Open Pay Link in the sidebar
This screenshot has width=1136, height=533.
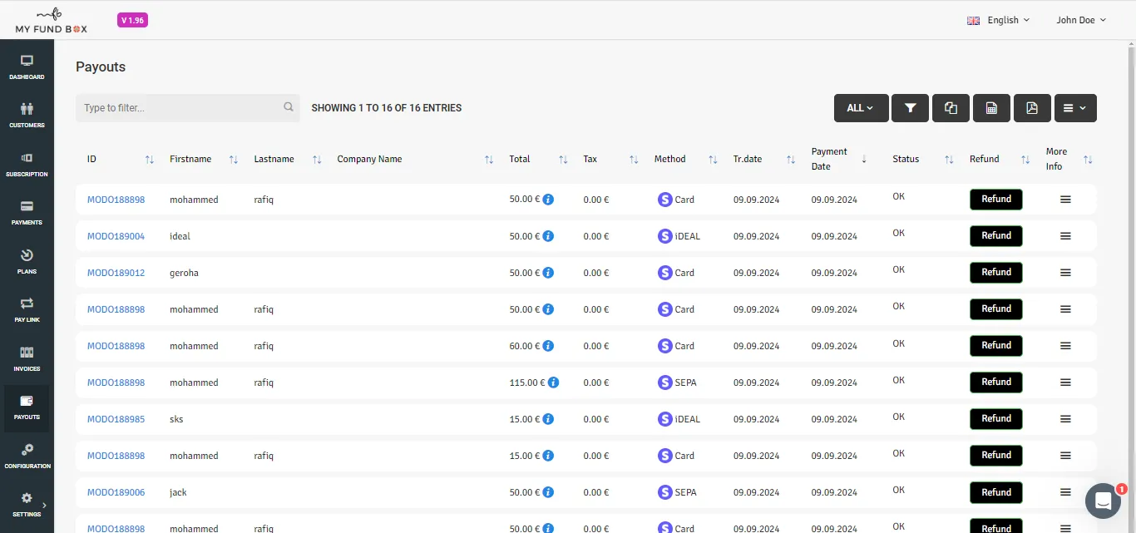click(x=27, y=310)
